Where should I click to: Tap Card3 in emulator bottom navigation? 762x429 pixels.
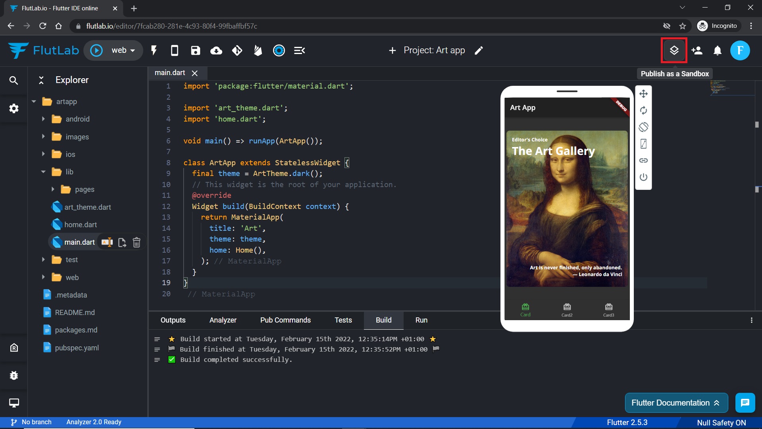coord(608,310)
